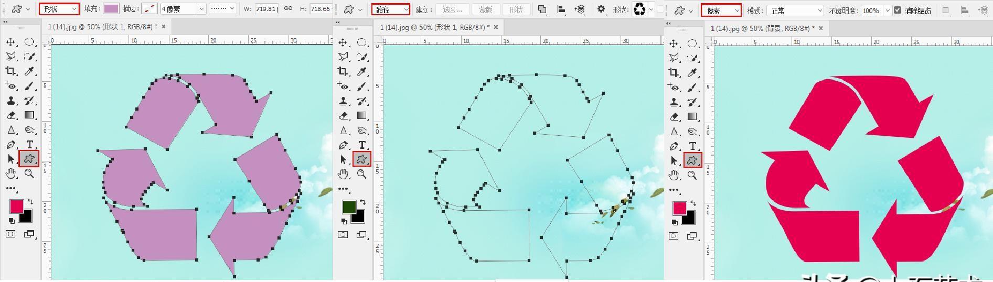Open the recycle shape picker dropdown

pos(651,9)
